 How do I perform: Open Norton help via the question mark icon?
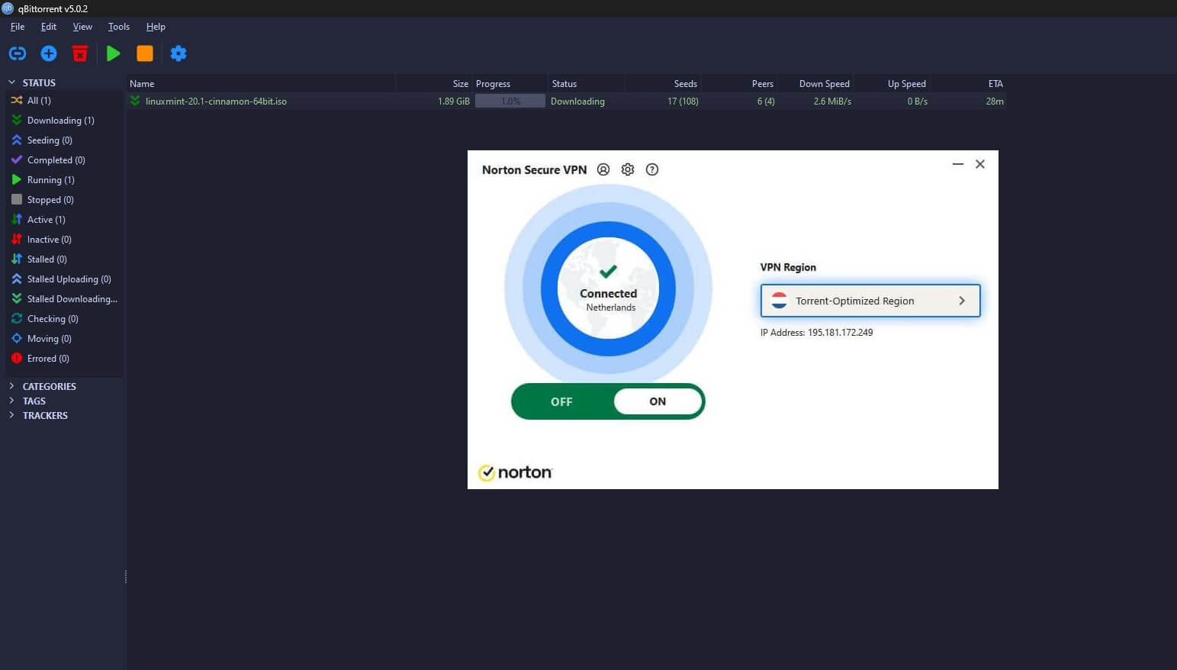tap(652, 169)
